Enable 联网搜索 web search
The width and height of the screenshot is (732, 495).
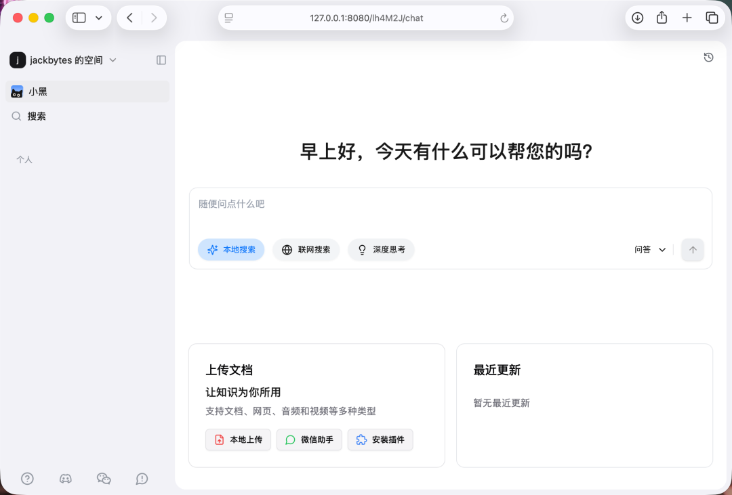(x=306, y=250)
